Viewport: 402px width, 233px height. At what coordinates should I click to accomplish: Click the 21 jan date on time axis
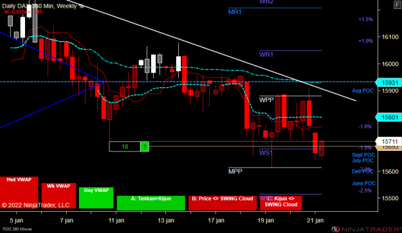[x=315, y=220]
